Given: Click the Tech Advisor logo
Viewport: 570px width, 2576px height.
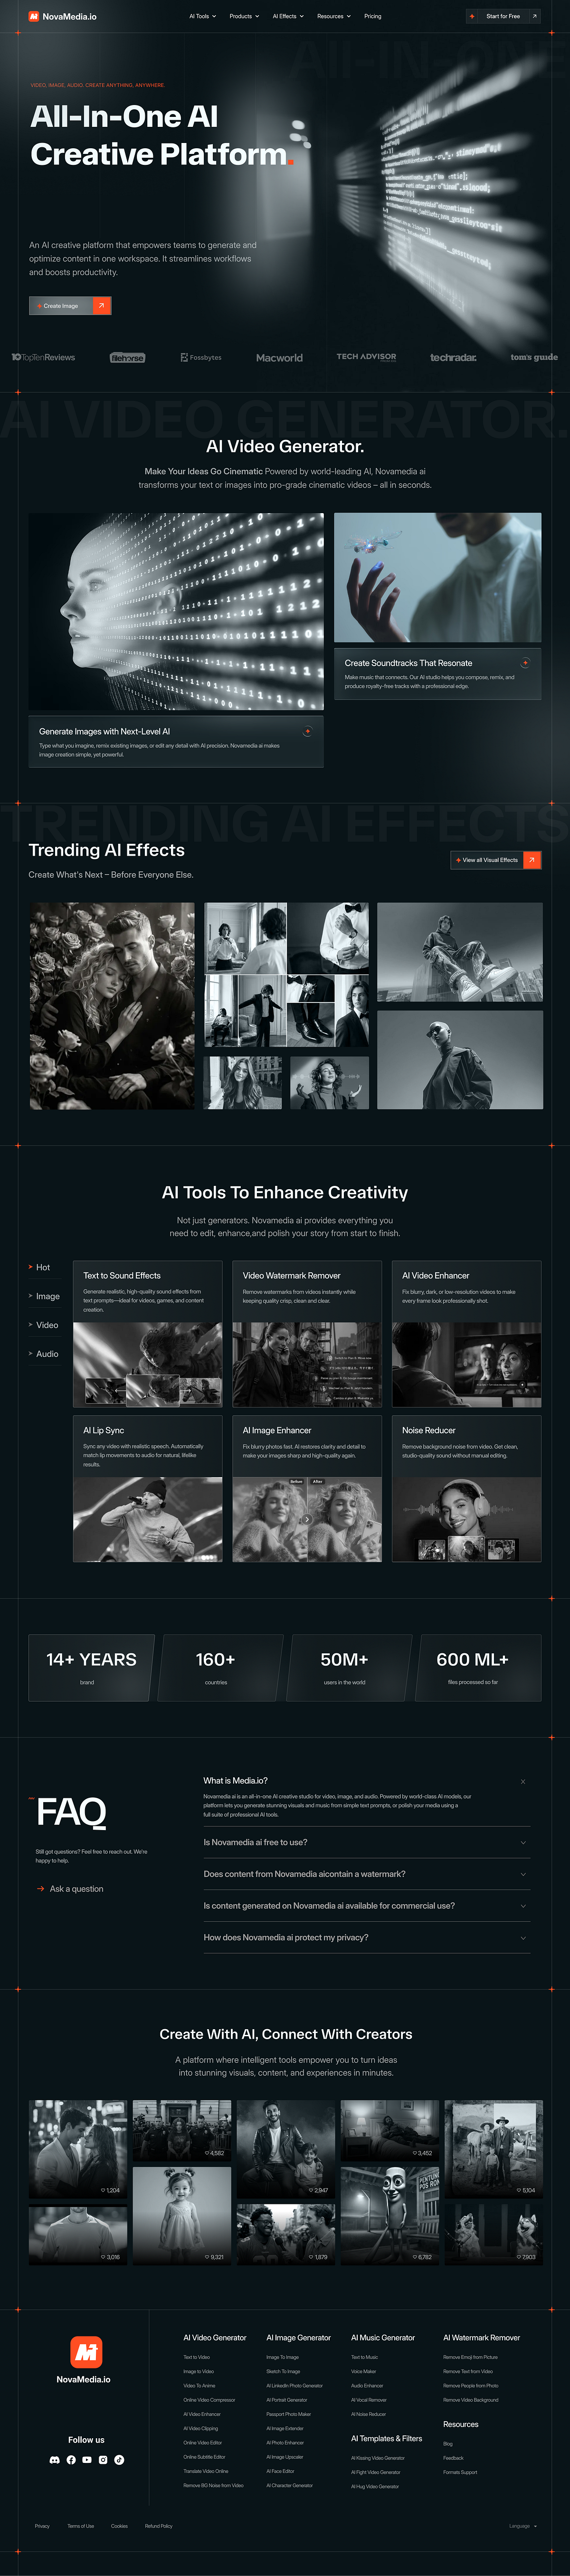Looking at the screenshot, I should coord(366,357).
